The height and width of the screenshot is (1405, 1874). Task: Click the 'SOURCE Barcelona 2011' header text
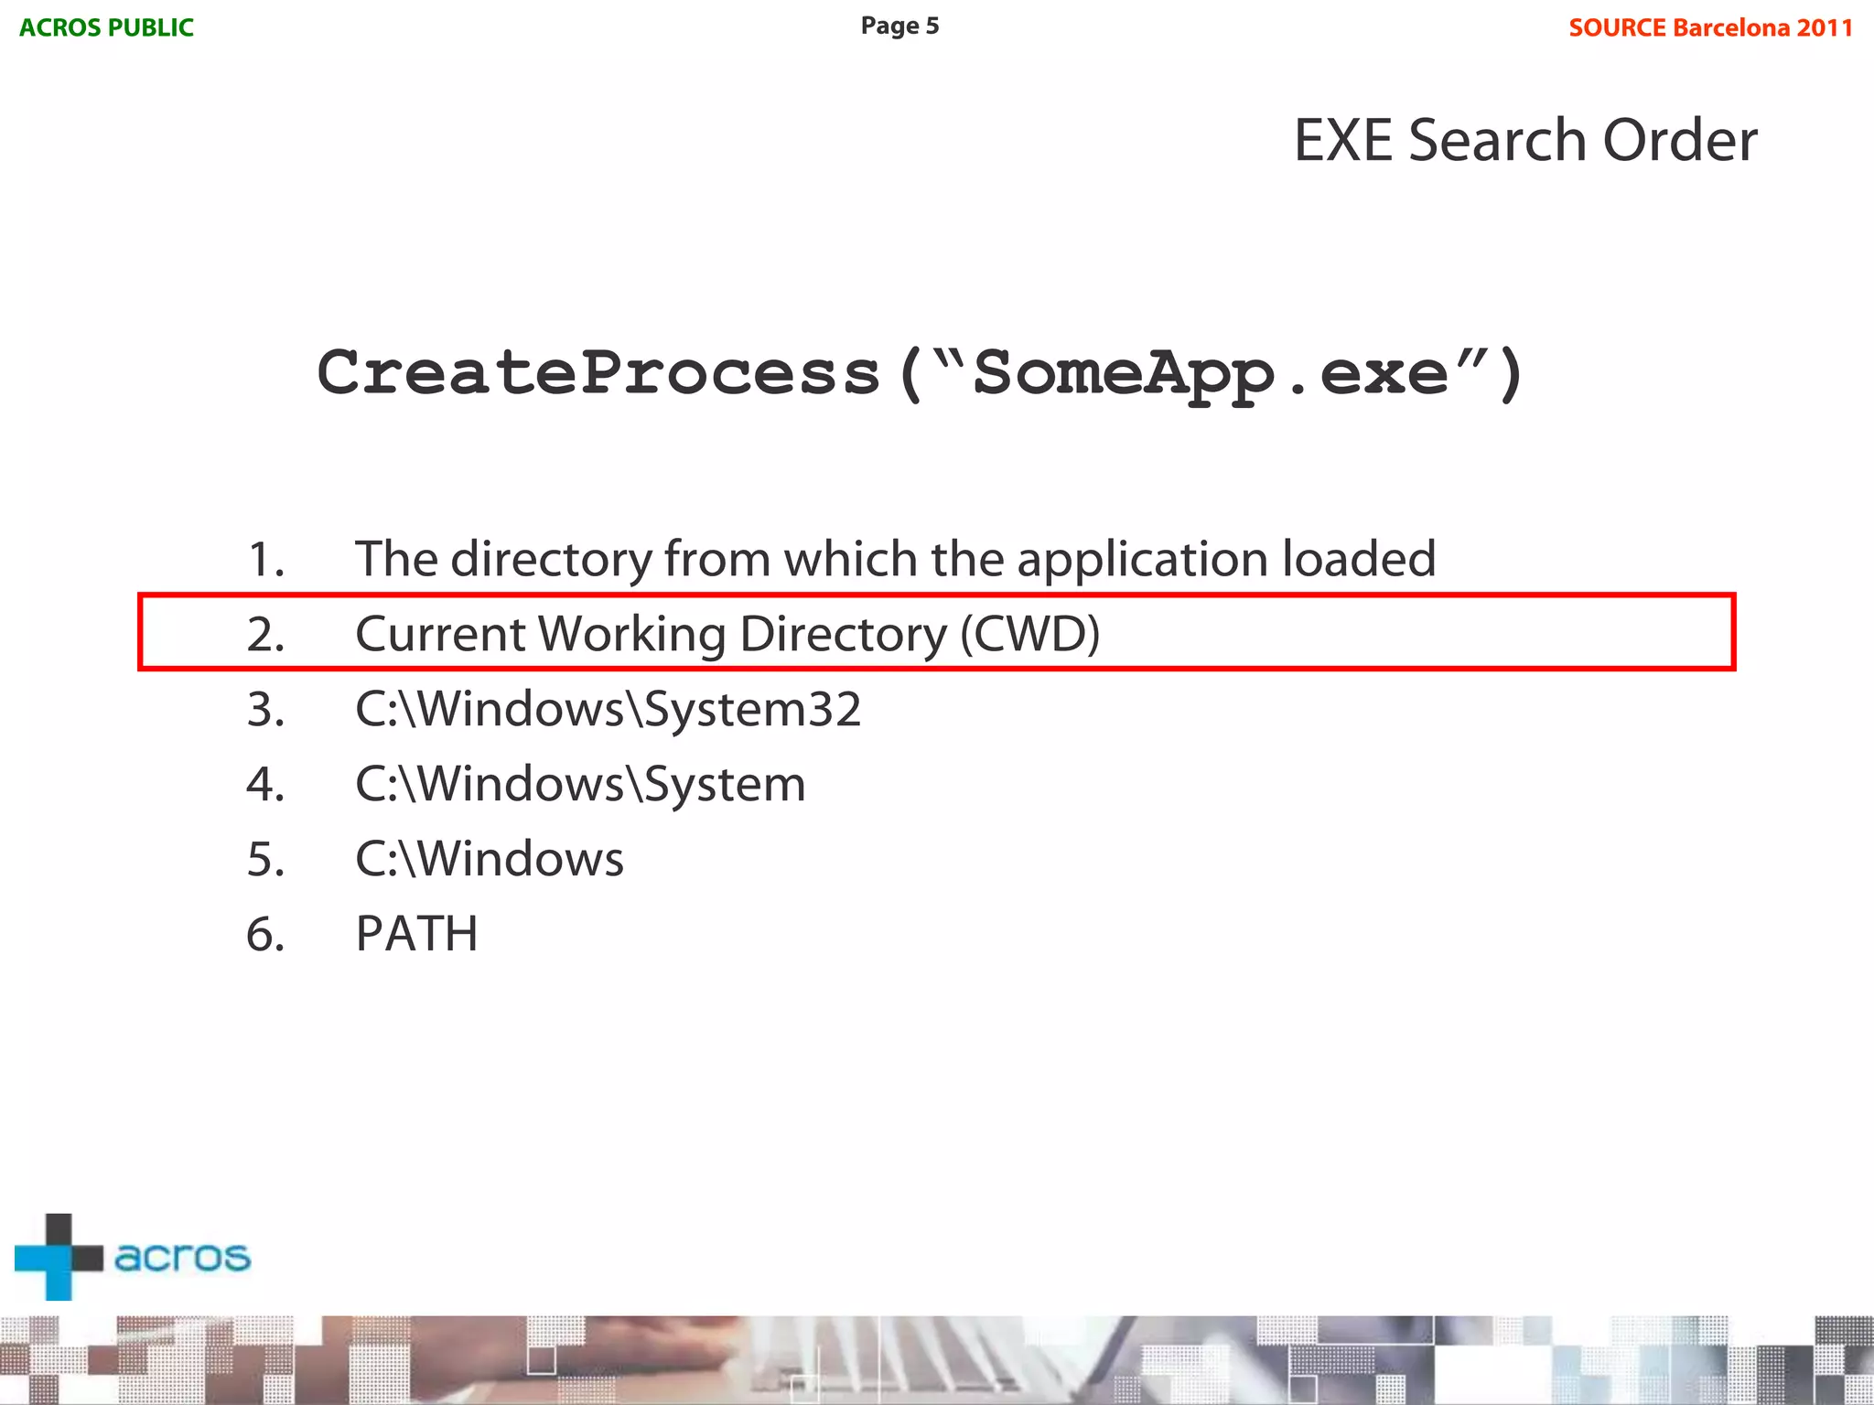point(1710,27)
